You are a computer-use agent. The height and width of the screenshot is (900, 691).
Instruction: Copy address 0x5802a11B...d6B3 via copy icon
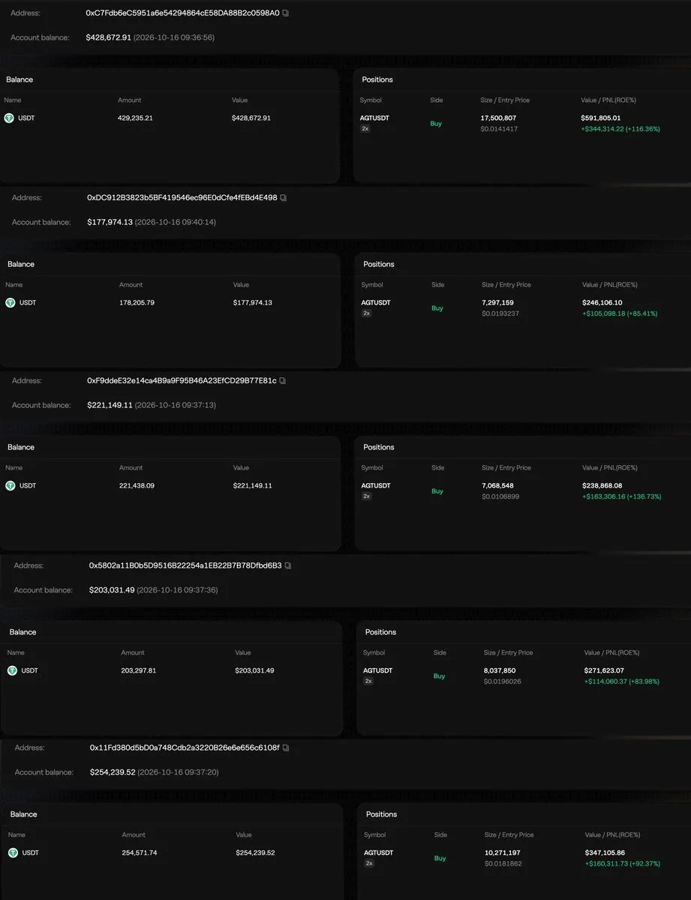pyautogui.click(x=288, y=565)
